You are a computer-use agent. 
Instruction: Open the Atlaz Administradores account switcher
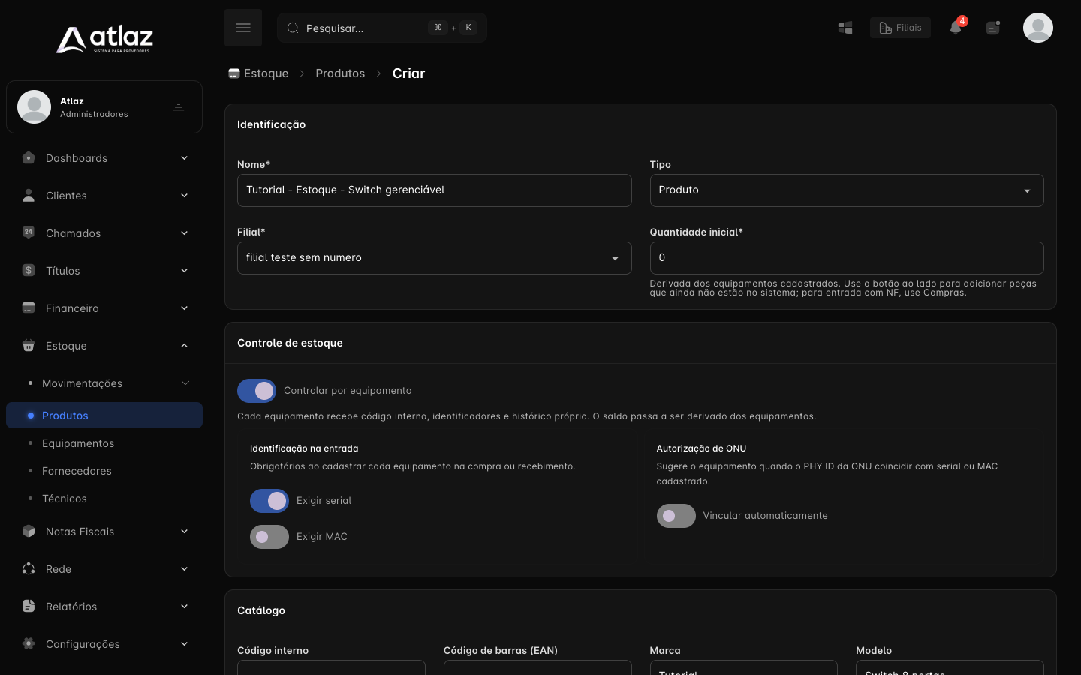pos(104,107)
